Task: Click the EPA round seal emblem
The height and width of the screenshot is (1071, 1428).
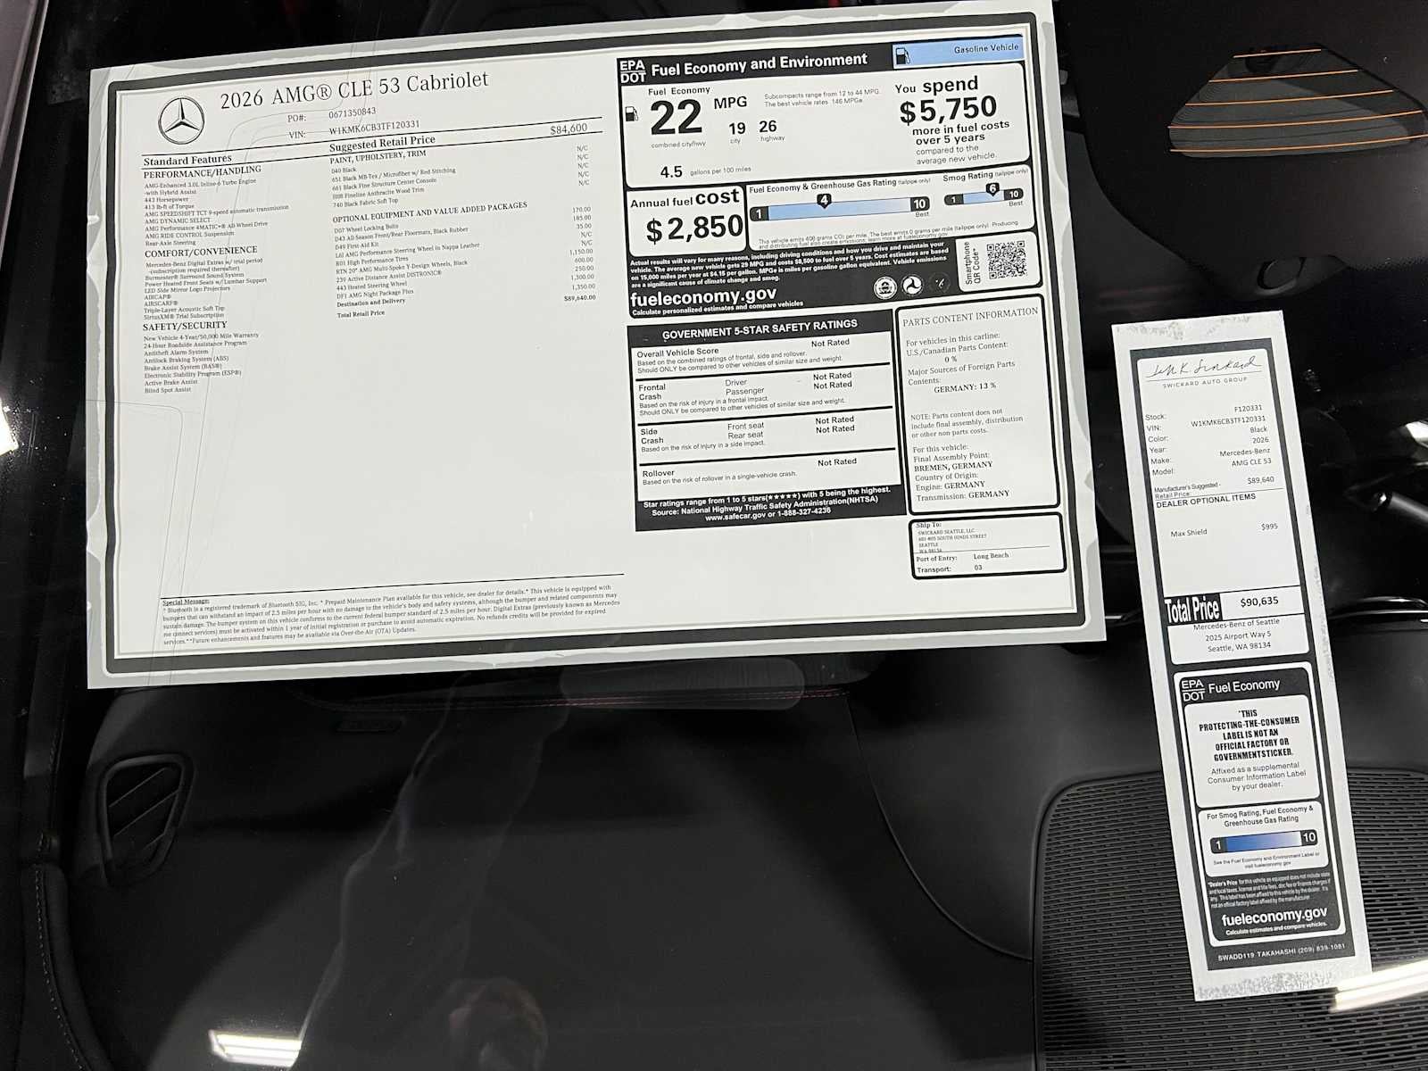Action: (x=884, y=288)
